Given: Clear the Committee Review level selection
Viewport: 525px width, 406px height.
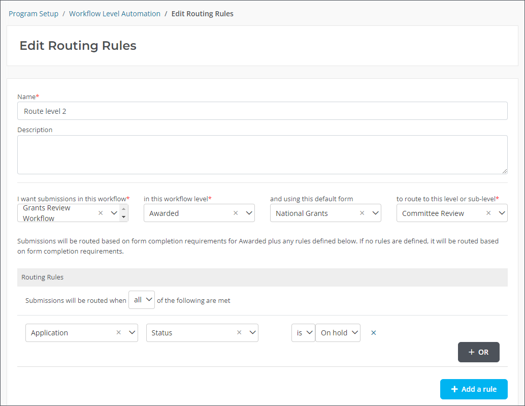Looking at the screenshot, I should click(x=488, y=213).
